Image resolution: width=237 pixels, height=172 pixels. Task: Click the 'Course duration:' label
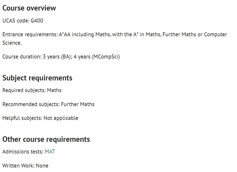(x=22, y=57)
